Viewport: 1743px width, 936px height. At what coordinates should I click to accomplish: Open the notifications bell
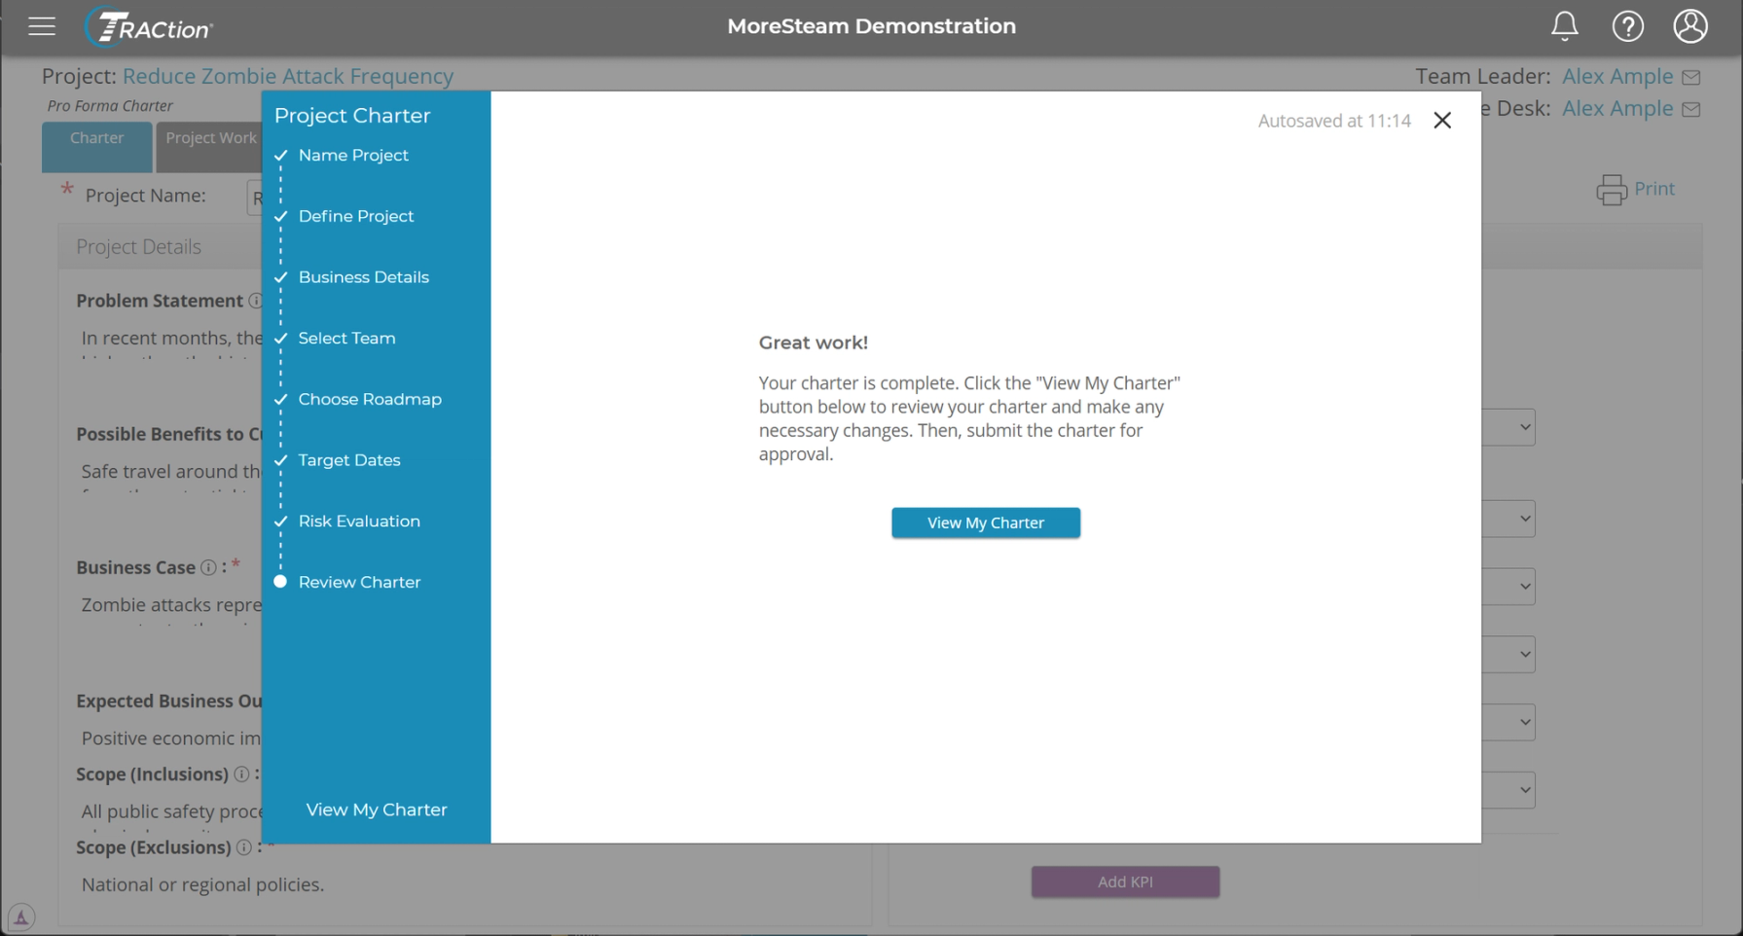(1564, 26)
